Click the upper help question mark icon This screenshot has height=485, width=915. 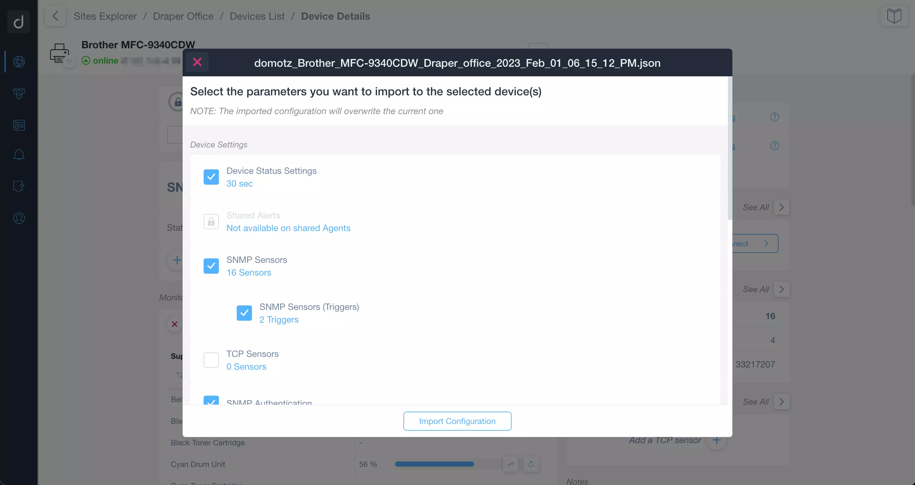point(774,117)
